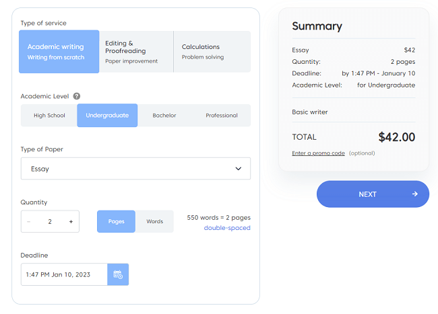Select Editing & Proofreading service
The image size is (438, 314).
(136, 51)
